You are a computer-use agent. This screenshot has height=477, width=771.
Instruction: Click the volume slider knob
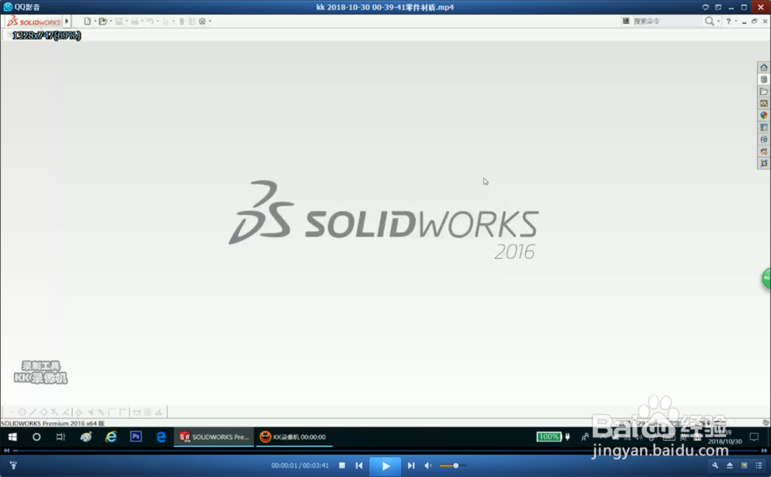pyautogui.click(x=456, y=465)
